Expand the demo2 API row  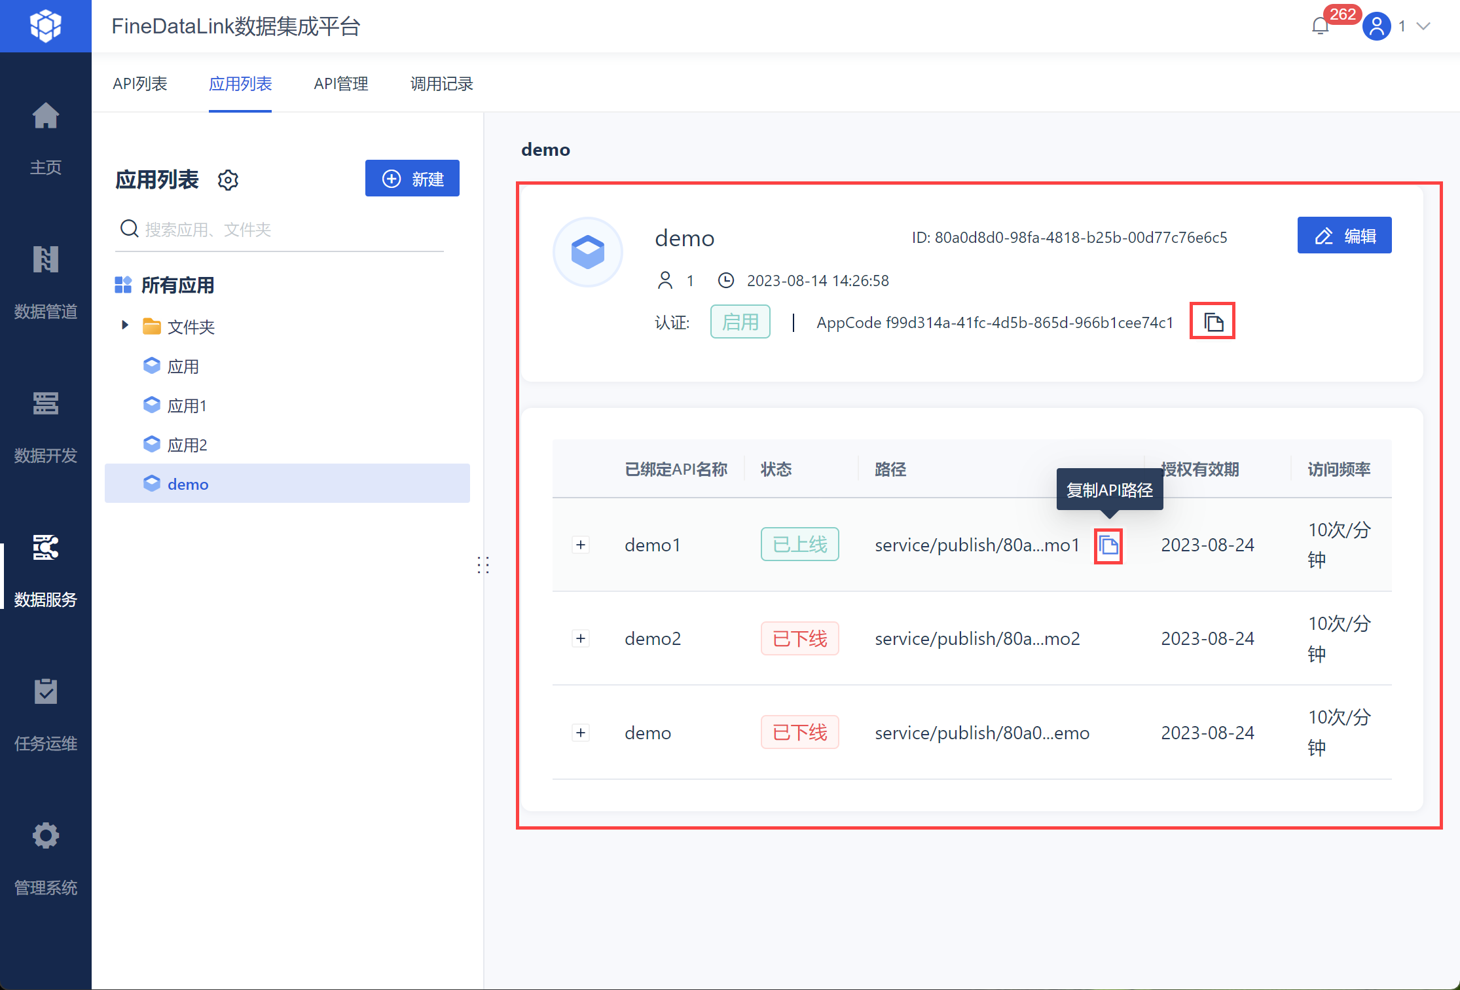[x=581, y=638]
